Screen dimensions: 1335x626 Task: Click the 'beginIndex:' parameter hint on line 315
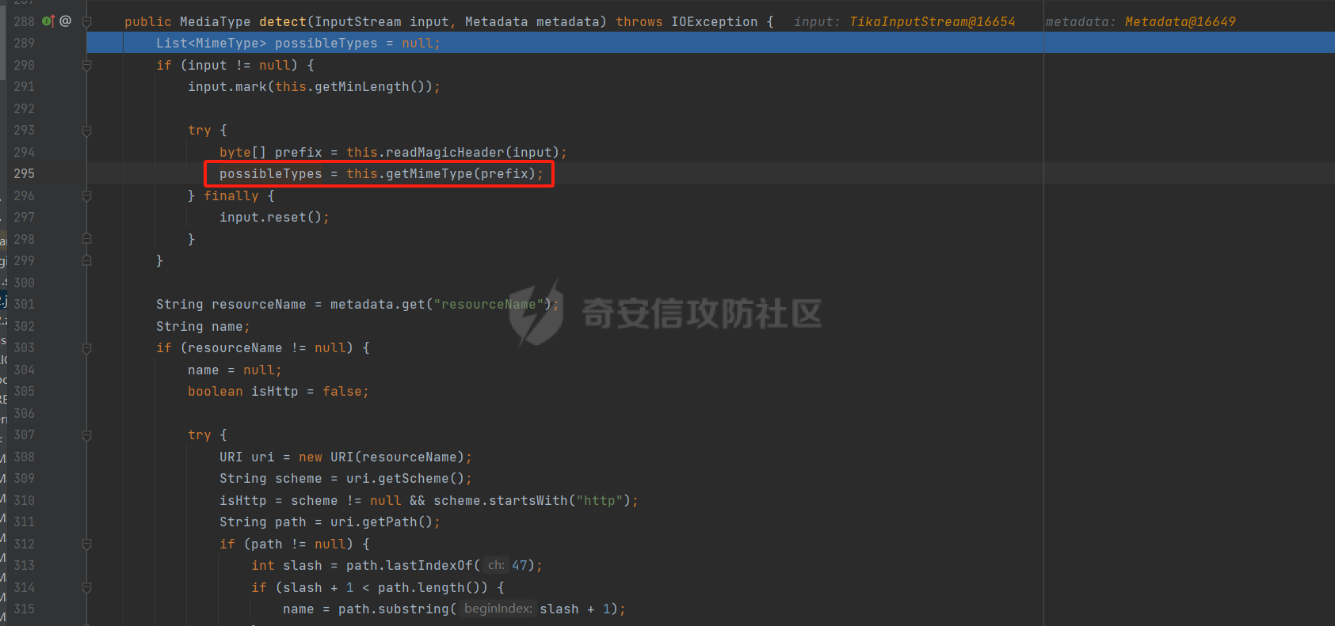pyautogui.click(x=498, y=609)
